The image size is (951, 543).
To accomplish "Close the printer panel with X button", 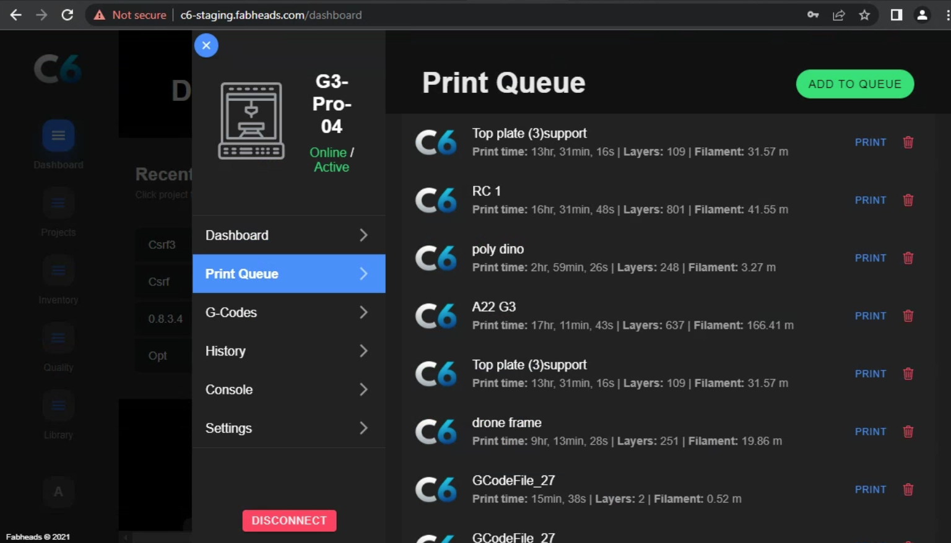I will tap(206, 45).
